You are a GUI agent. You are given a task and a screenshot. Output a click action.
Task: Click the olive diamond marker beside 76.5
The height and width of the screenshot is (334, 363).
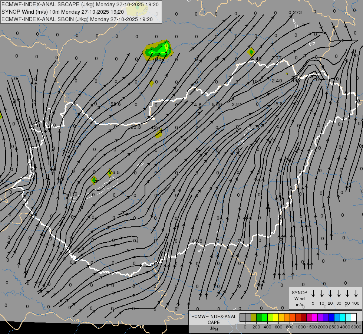110,173
